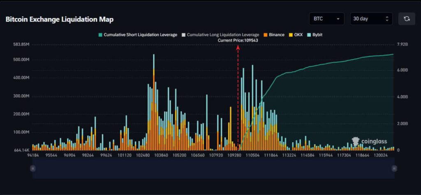Hide the Bybit series via legend
This screenshot has width=421, height=195.
[x=317, y=35]
